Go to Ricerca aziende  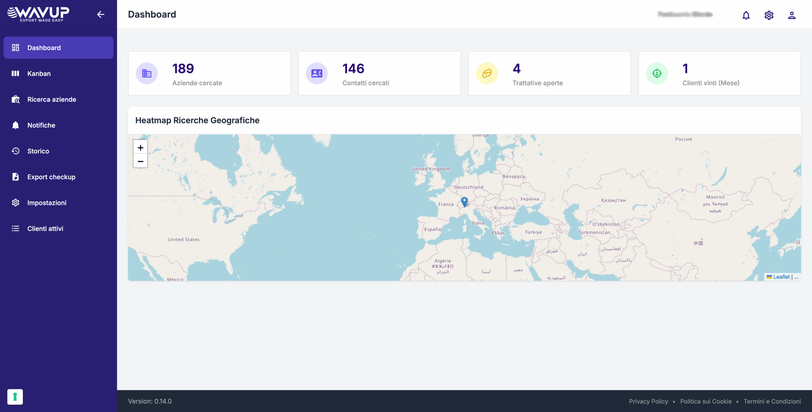(52, 99)
